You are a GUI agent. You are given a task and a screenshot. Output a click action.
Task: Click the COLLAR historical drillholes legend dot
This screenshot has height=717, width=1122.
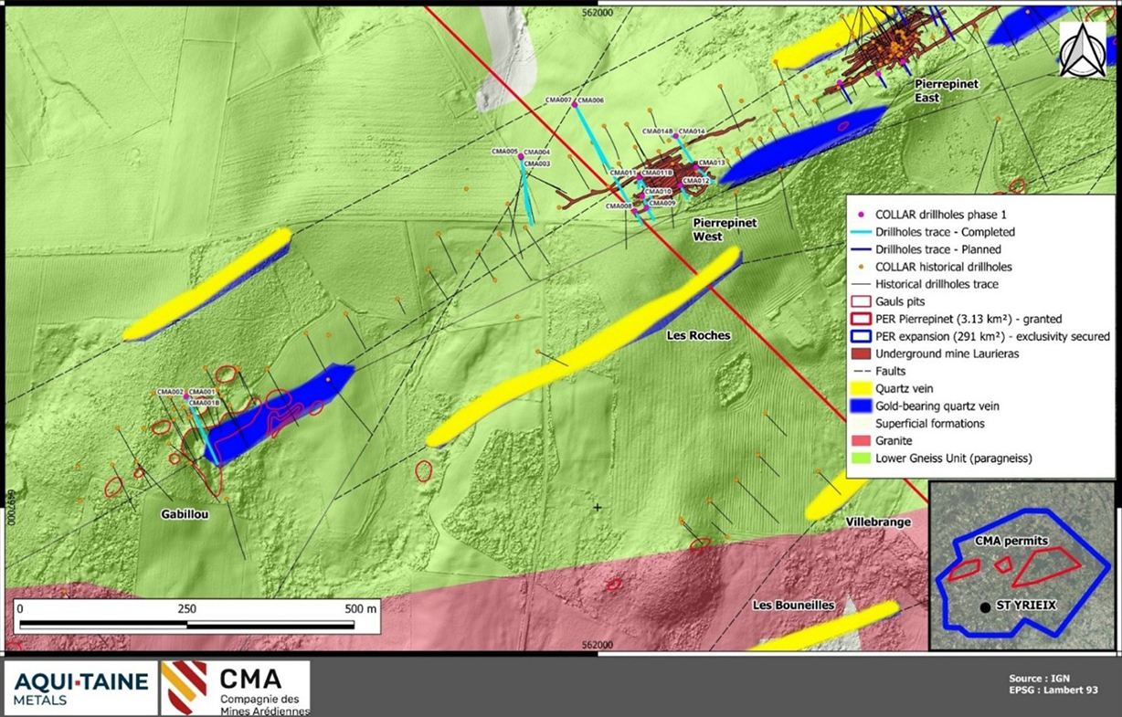point(860,267)
